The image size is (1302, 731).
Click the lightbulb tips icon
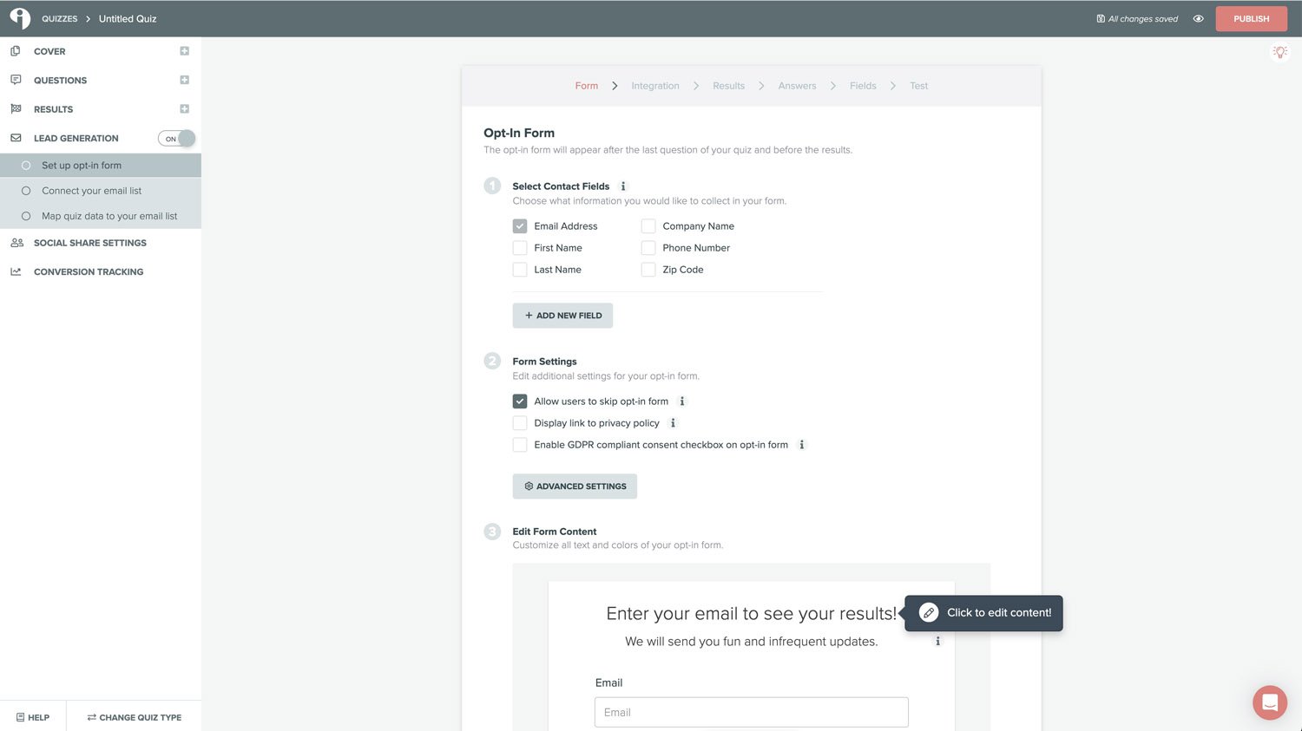click(1279, 53)
